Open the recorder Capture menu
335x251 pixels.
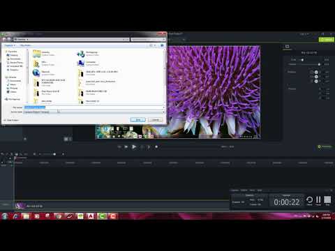tap(234, 190)
